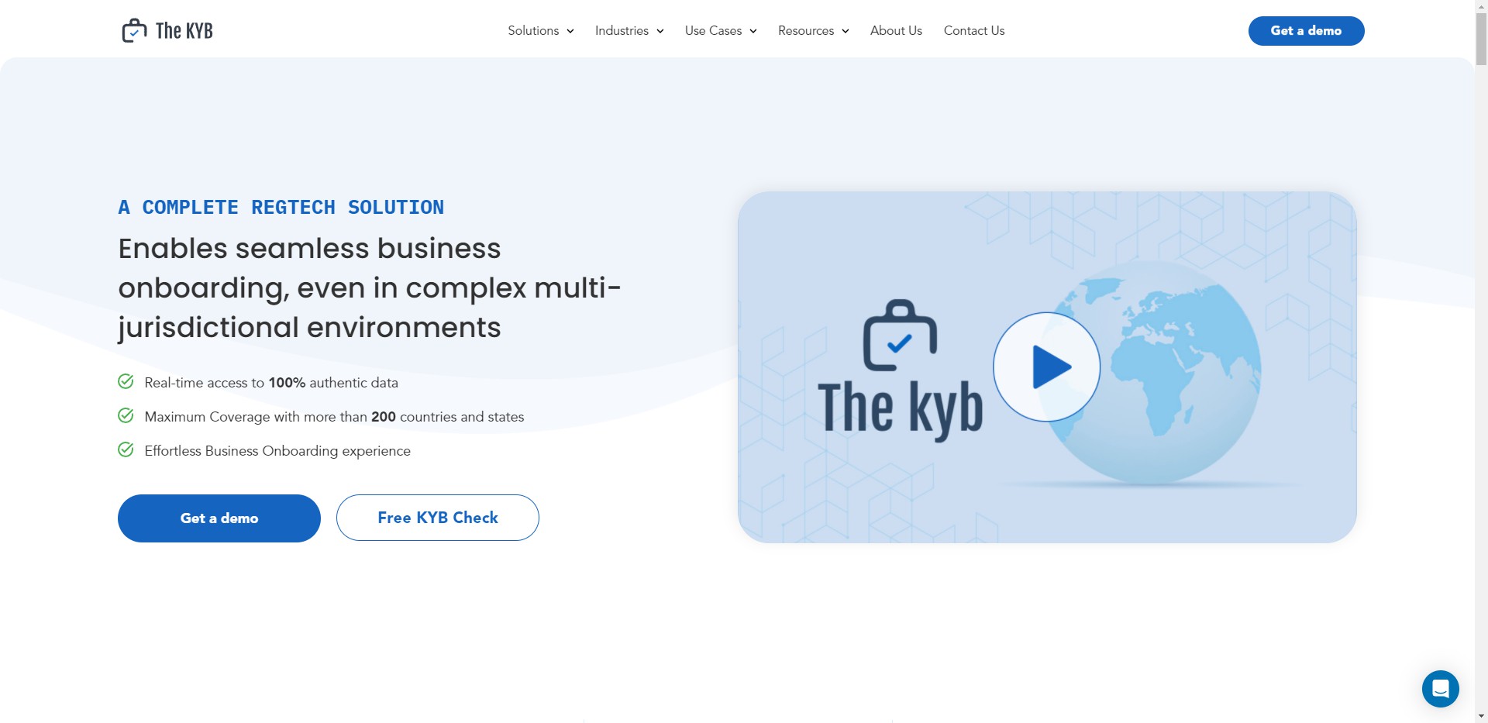This screenshot has height=723, width=1488.
Task: Click The kyb clipboard logo inside the video
Action: tap(901, 335)
